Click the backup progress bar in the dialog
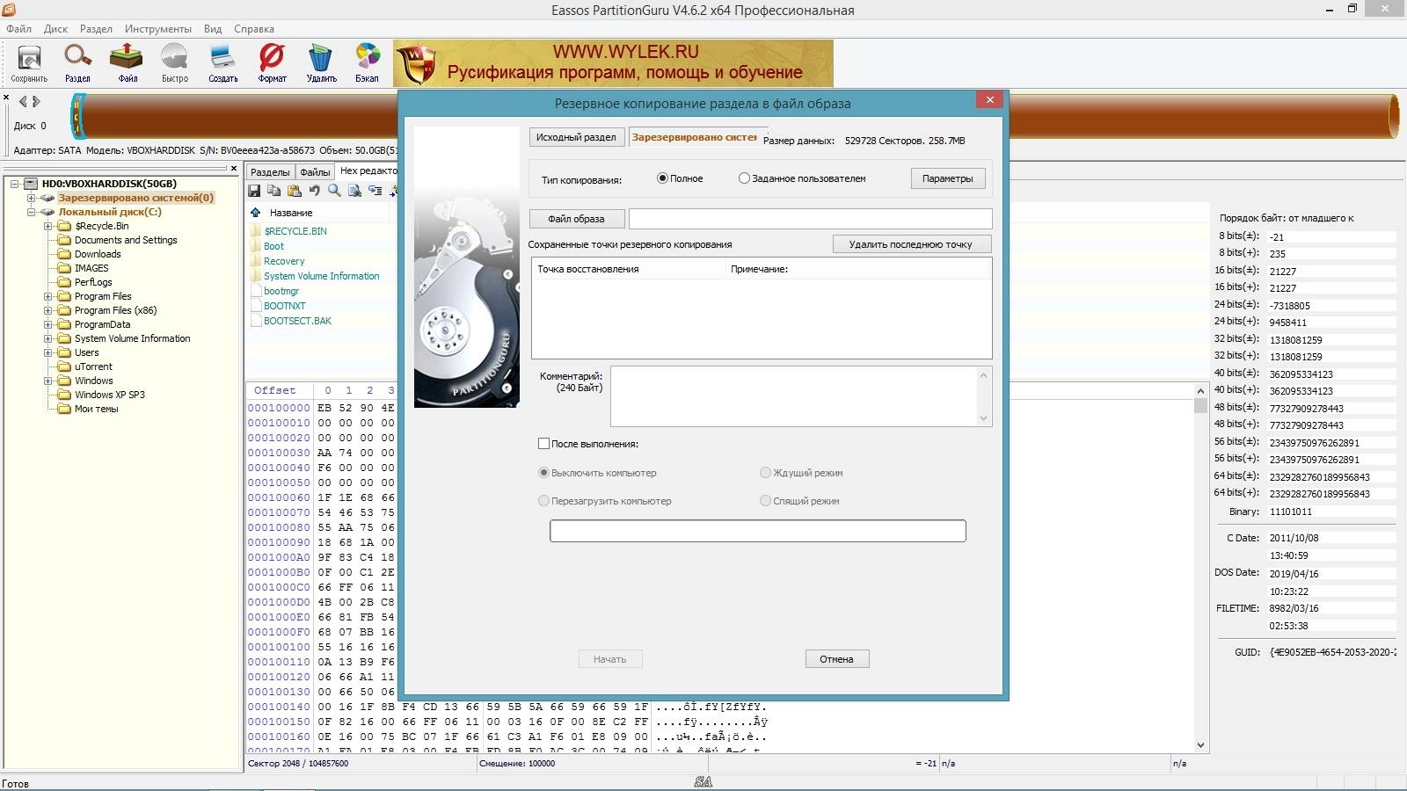This screenshot has height=791, width=1407. click(758, 531)
